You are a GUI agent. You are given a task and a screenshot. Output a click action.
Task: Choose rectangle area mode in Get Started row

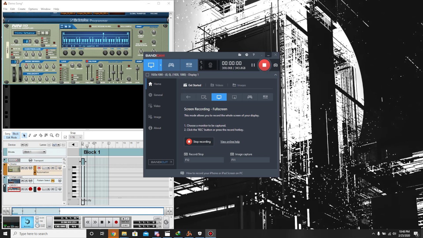tap(204, 97)
